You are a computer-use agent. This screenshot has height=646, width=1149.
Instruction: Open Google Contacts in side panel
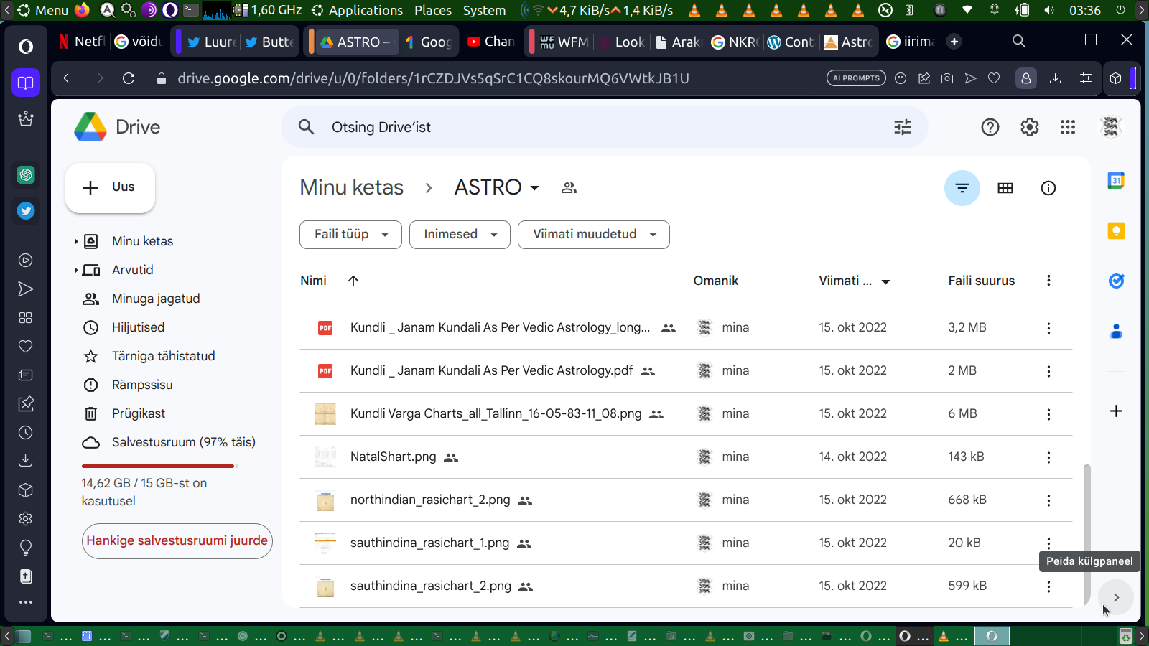tap(1116, 331)
